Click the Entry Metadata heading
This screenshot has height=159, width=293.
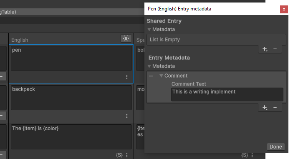(169, 58)
